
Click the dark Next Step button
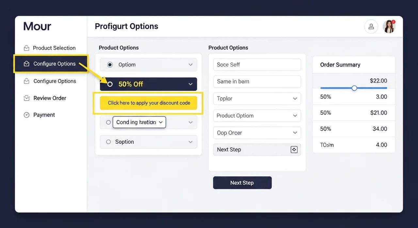coord(242,183)
